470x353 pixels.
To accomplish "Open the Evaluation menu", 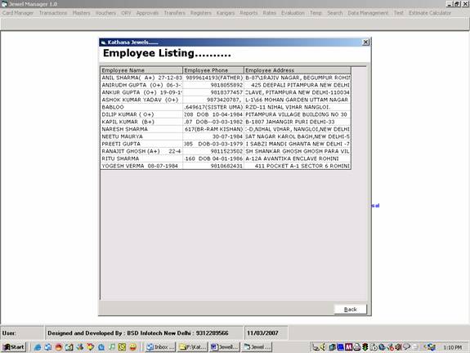I will click(293, 13).
